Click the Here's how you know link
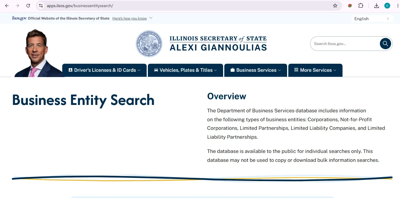 (x=129, y=18)
